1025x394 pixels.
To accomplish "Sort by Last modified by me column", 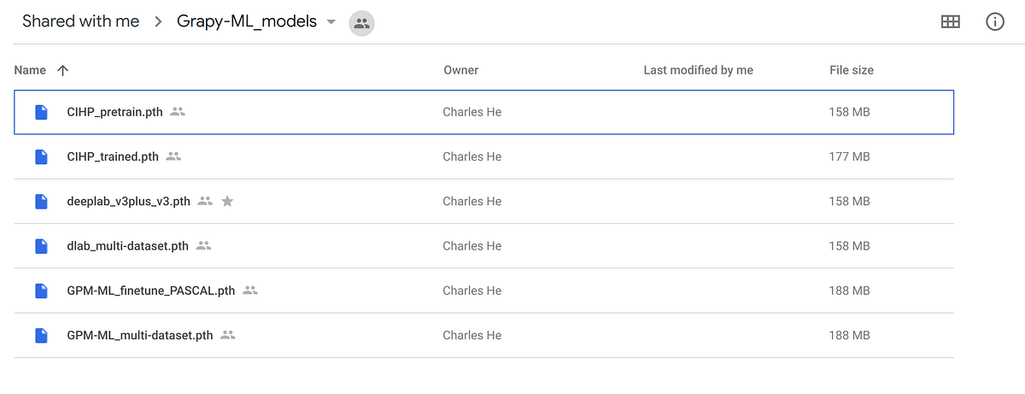I will pos(698,70).
